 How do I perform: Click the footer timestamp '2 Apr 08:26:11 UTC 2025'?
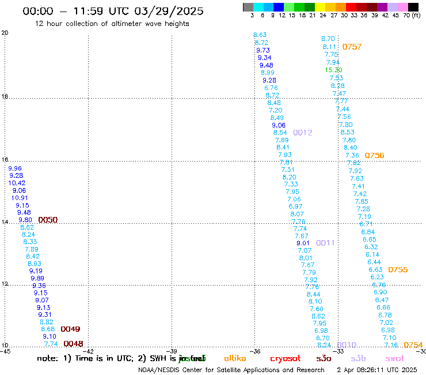(377, 370)
